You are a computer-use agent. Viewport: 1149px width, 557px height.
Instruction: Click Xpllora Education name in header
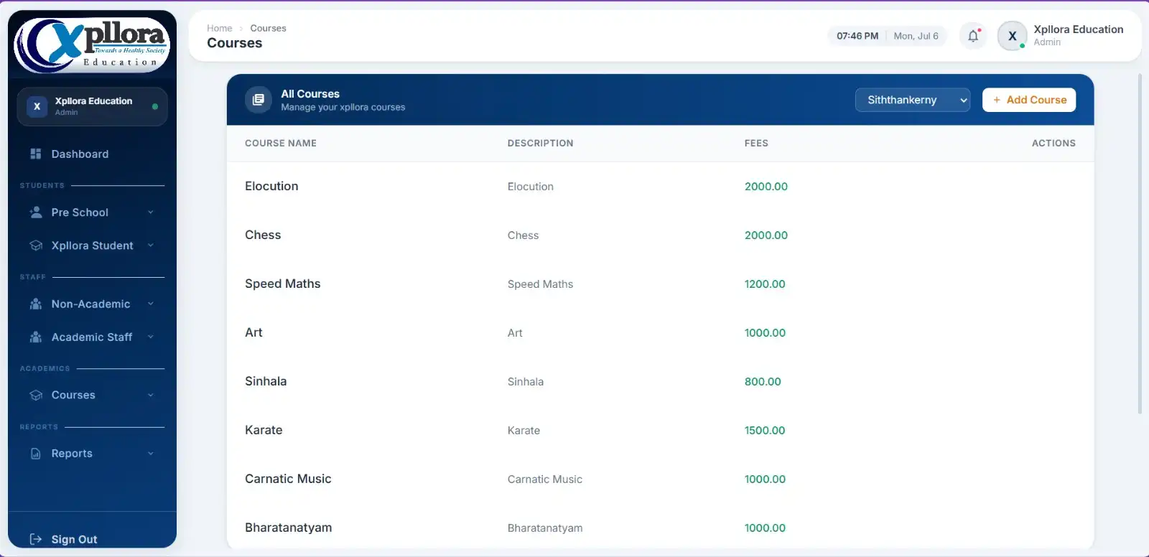pos(1079,29)
